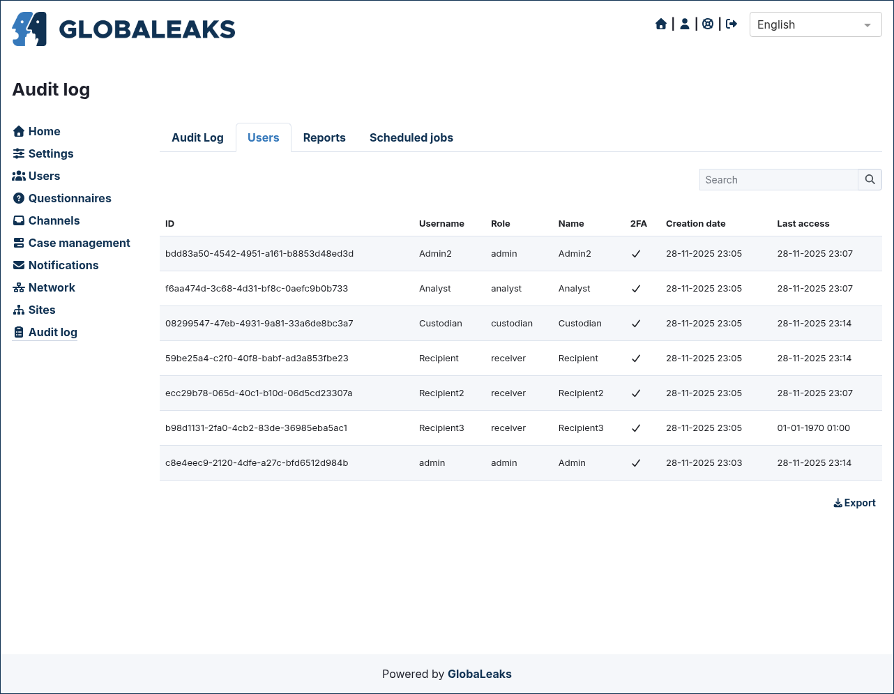Click the Recipient2 username cell
The height and width of the screenshot is (694, 894).
click(441, 393)
